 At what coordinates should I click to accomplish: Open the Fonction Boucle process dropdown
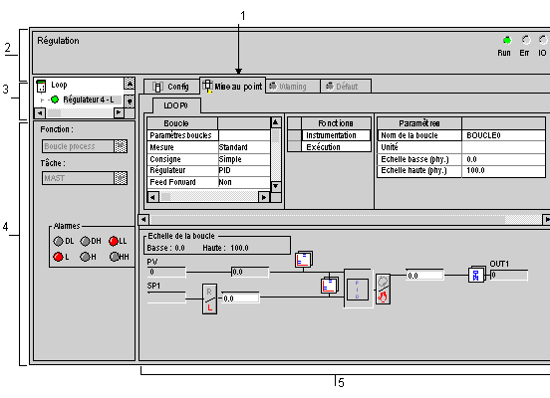pos(121,146)
